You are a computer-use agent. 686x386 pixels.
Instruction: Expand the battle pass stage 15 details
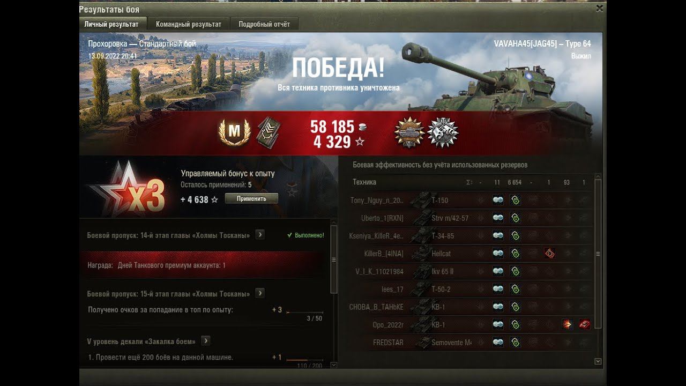coord(260,293)
